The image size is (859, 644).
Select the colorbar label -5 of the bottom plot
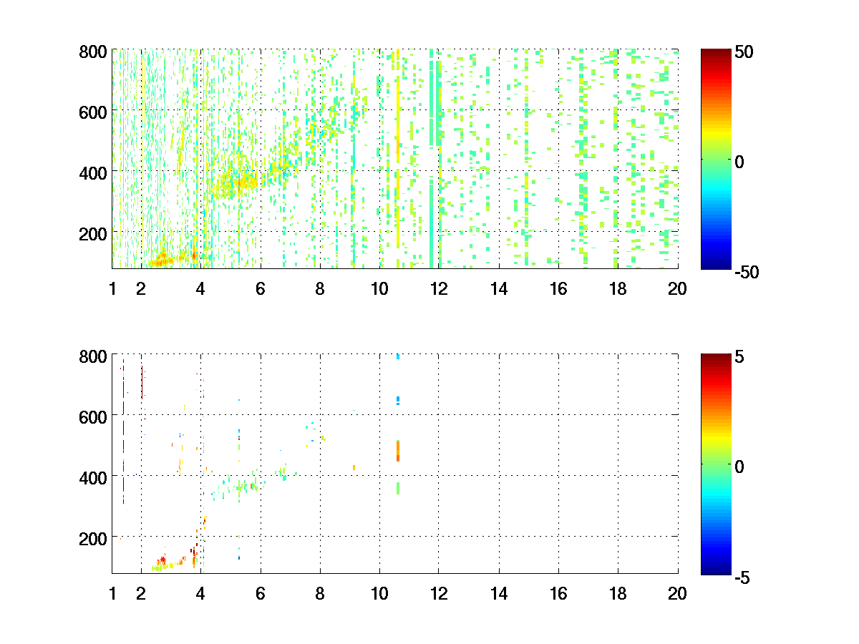tap(743, 576)
